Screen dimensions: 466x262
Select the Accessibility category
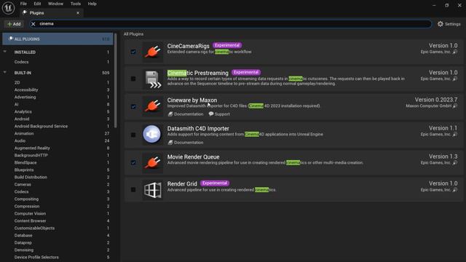click(x=58, y=90)
